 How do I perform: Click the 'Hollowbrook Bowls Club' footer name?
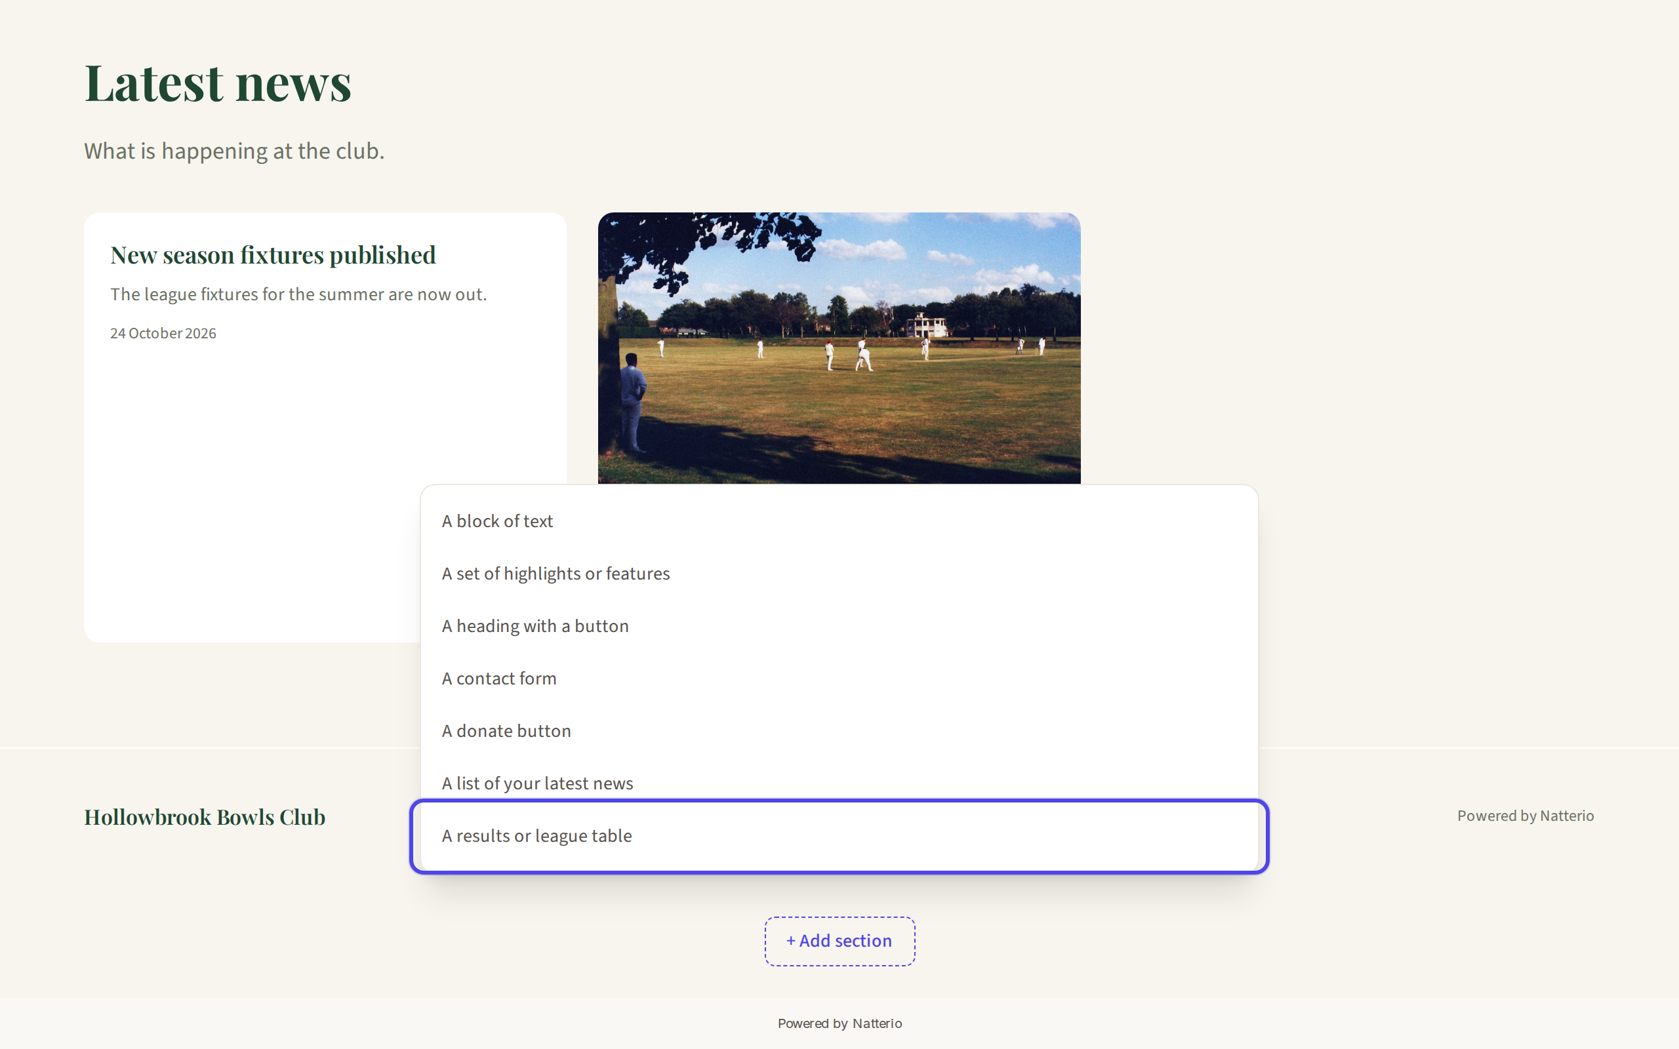(205, 818)
